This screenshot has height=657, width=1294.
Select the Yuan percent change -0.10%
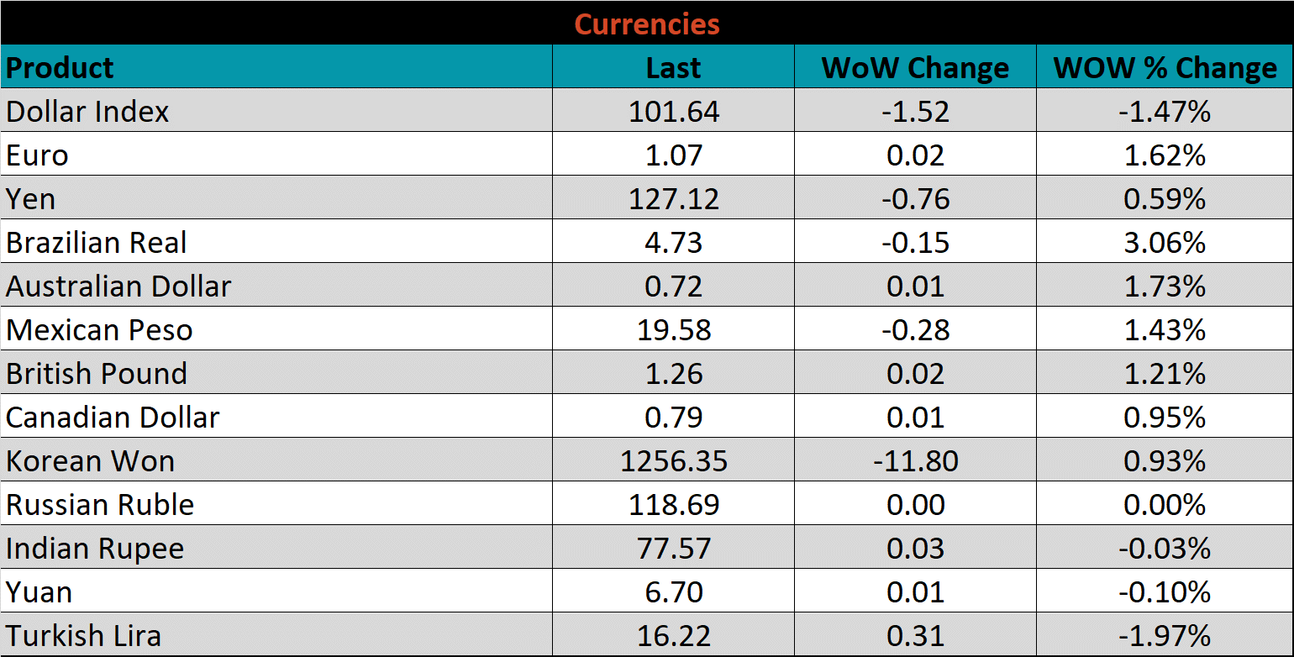coord(1165,592)
